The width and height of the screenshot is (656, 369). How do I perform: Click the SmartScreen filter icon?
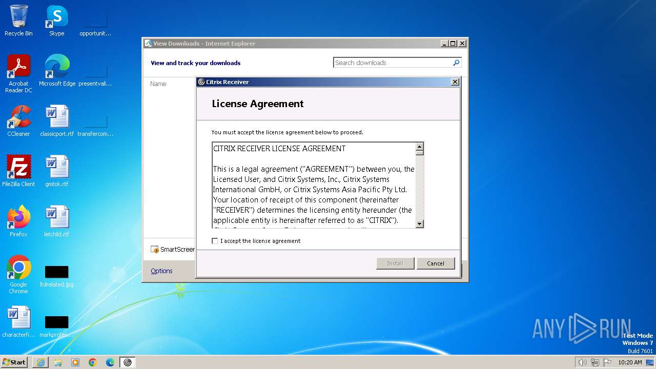[x=155, y=250]
